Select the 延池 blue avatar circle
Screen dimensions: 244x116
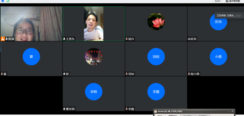tap(218, 22)
